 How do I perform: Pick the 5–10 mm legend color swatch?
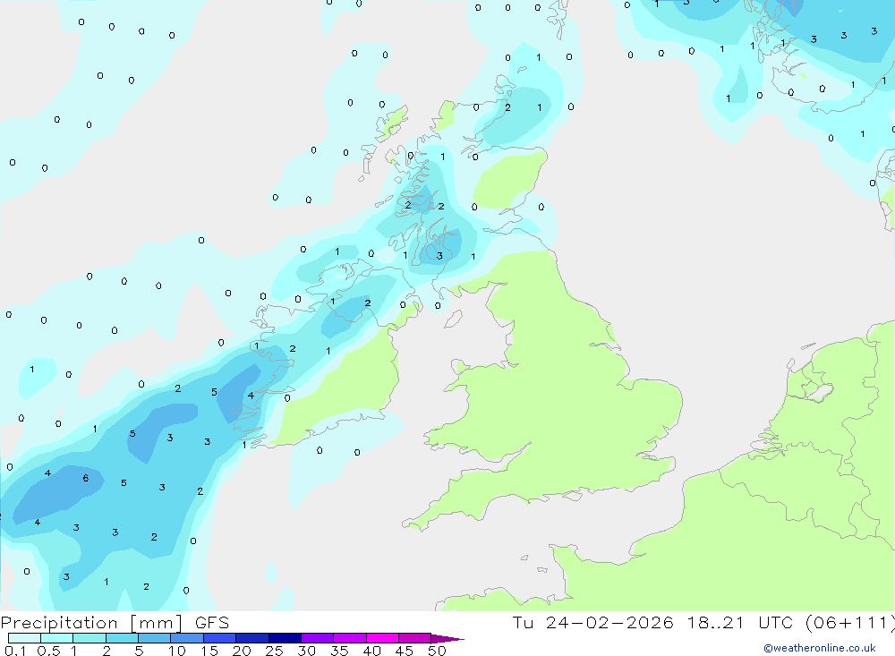pyautogui.click(x=155, y=638)
